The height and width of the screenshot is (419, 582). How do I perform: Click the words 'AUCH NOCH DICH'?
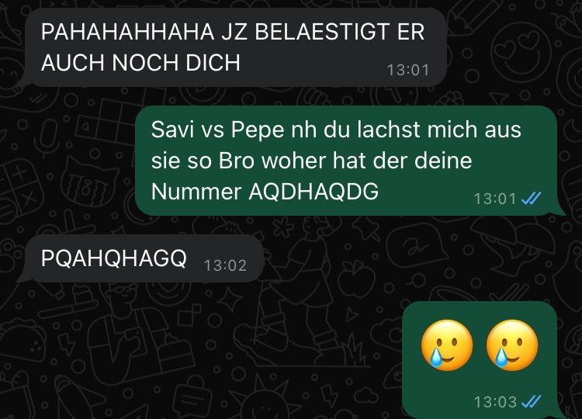pyautogui.click(x=140, y=62)
